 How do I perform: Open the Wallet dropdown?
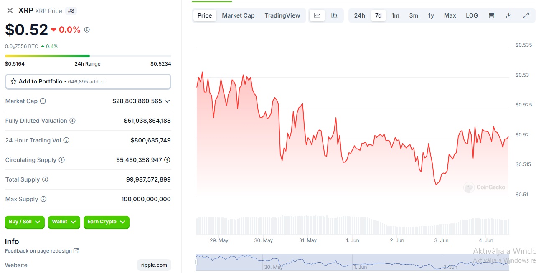click(64, 222)
